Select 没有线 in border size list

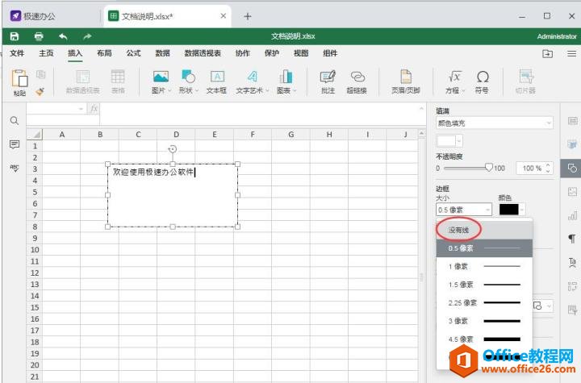point(484,230)
